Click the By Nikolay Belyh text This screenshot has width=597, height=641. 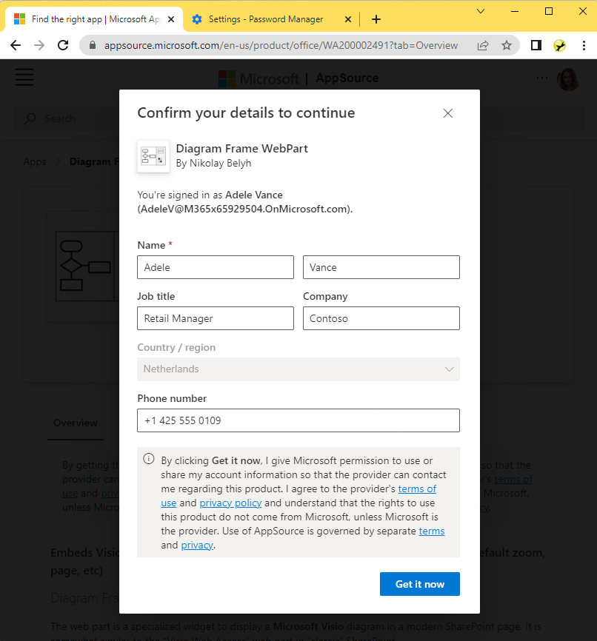click(213, 163)
